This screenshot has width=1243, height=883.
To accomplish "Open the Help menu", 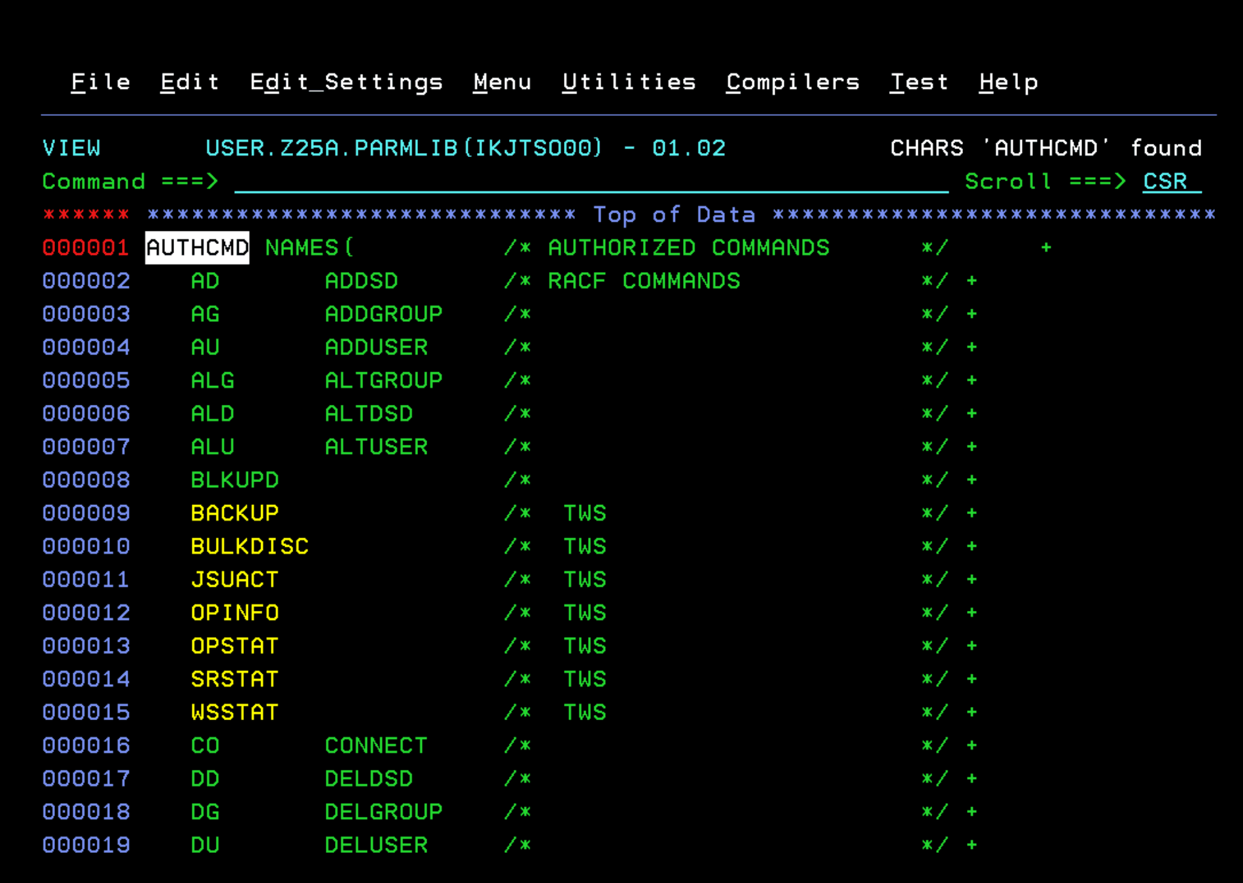I will coord(1008,82).
